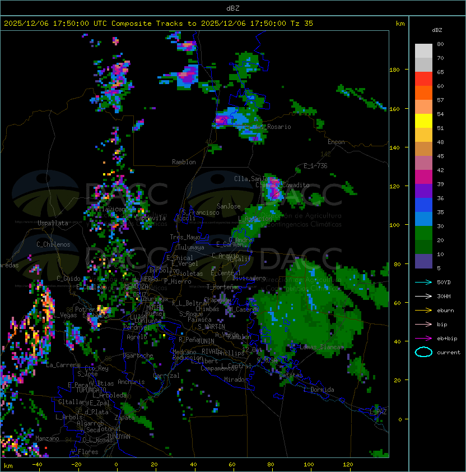Viewport: 466px width, 472px height.
Task: Click the 'P_Hierro' map label
Action: pyautogui.click(x=178, y=281)
